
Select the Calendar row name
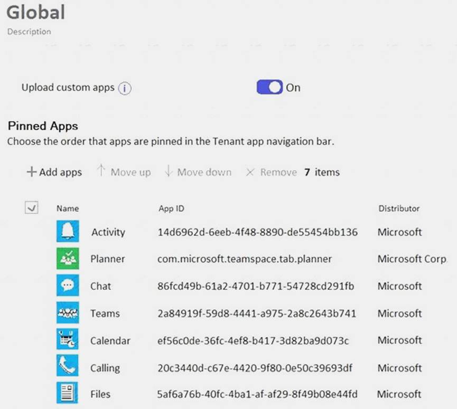click(110, 340)
